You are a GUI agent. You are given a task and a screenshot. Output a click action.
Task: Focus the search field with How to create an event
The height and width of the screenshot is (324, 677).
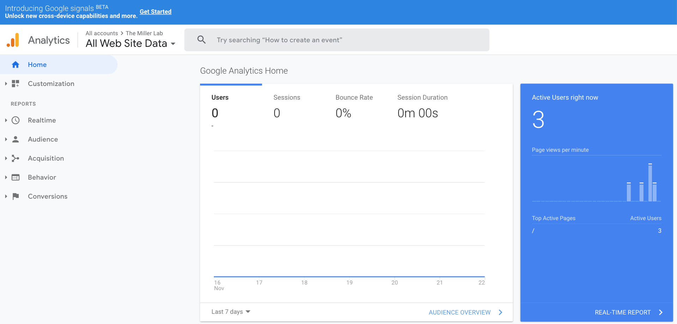(x=337, y=40)
